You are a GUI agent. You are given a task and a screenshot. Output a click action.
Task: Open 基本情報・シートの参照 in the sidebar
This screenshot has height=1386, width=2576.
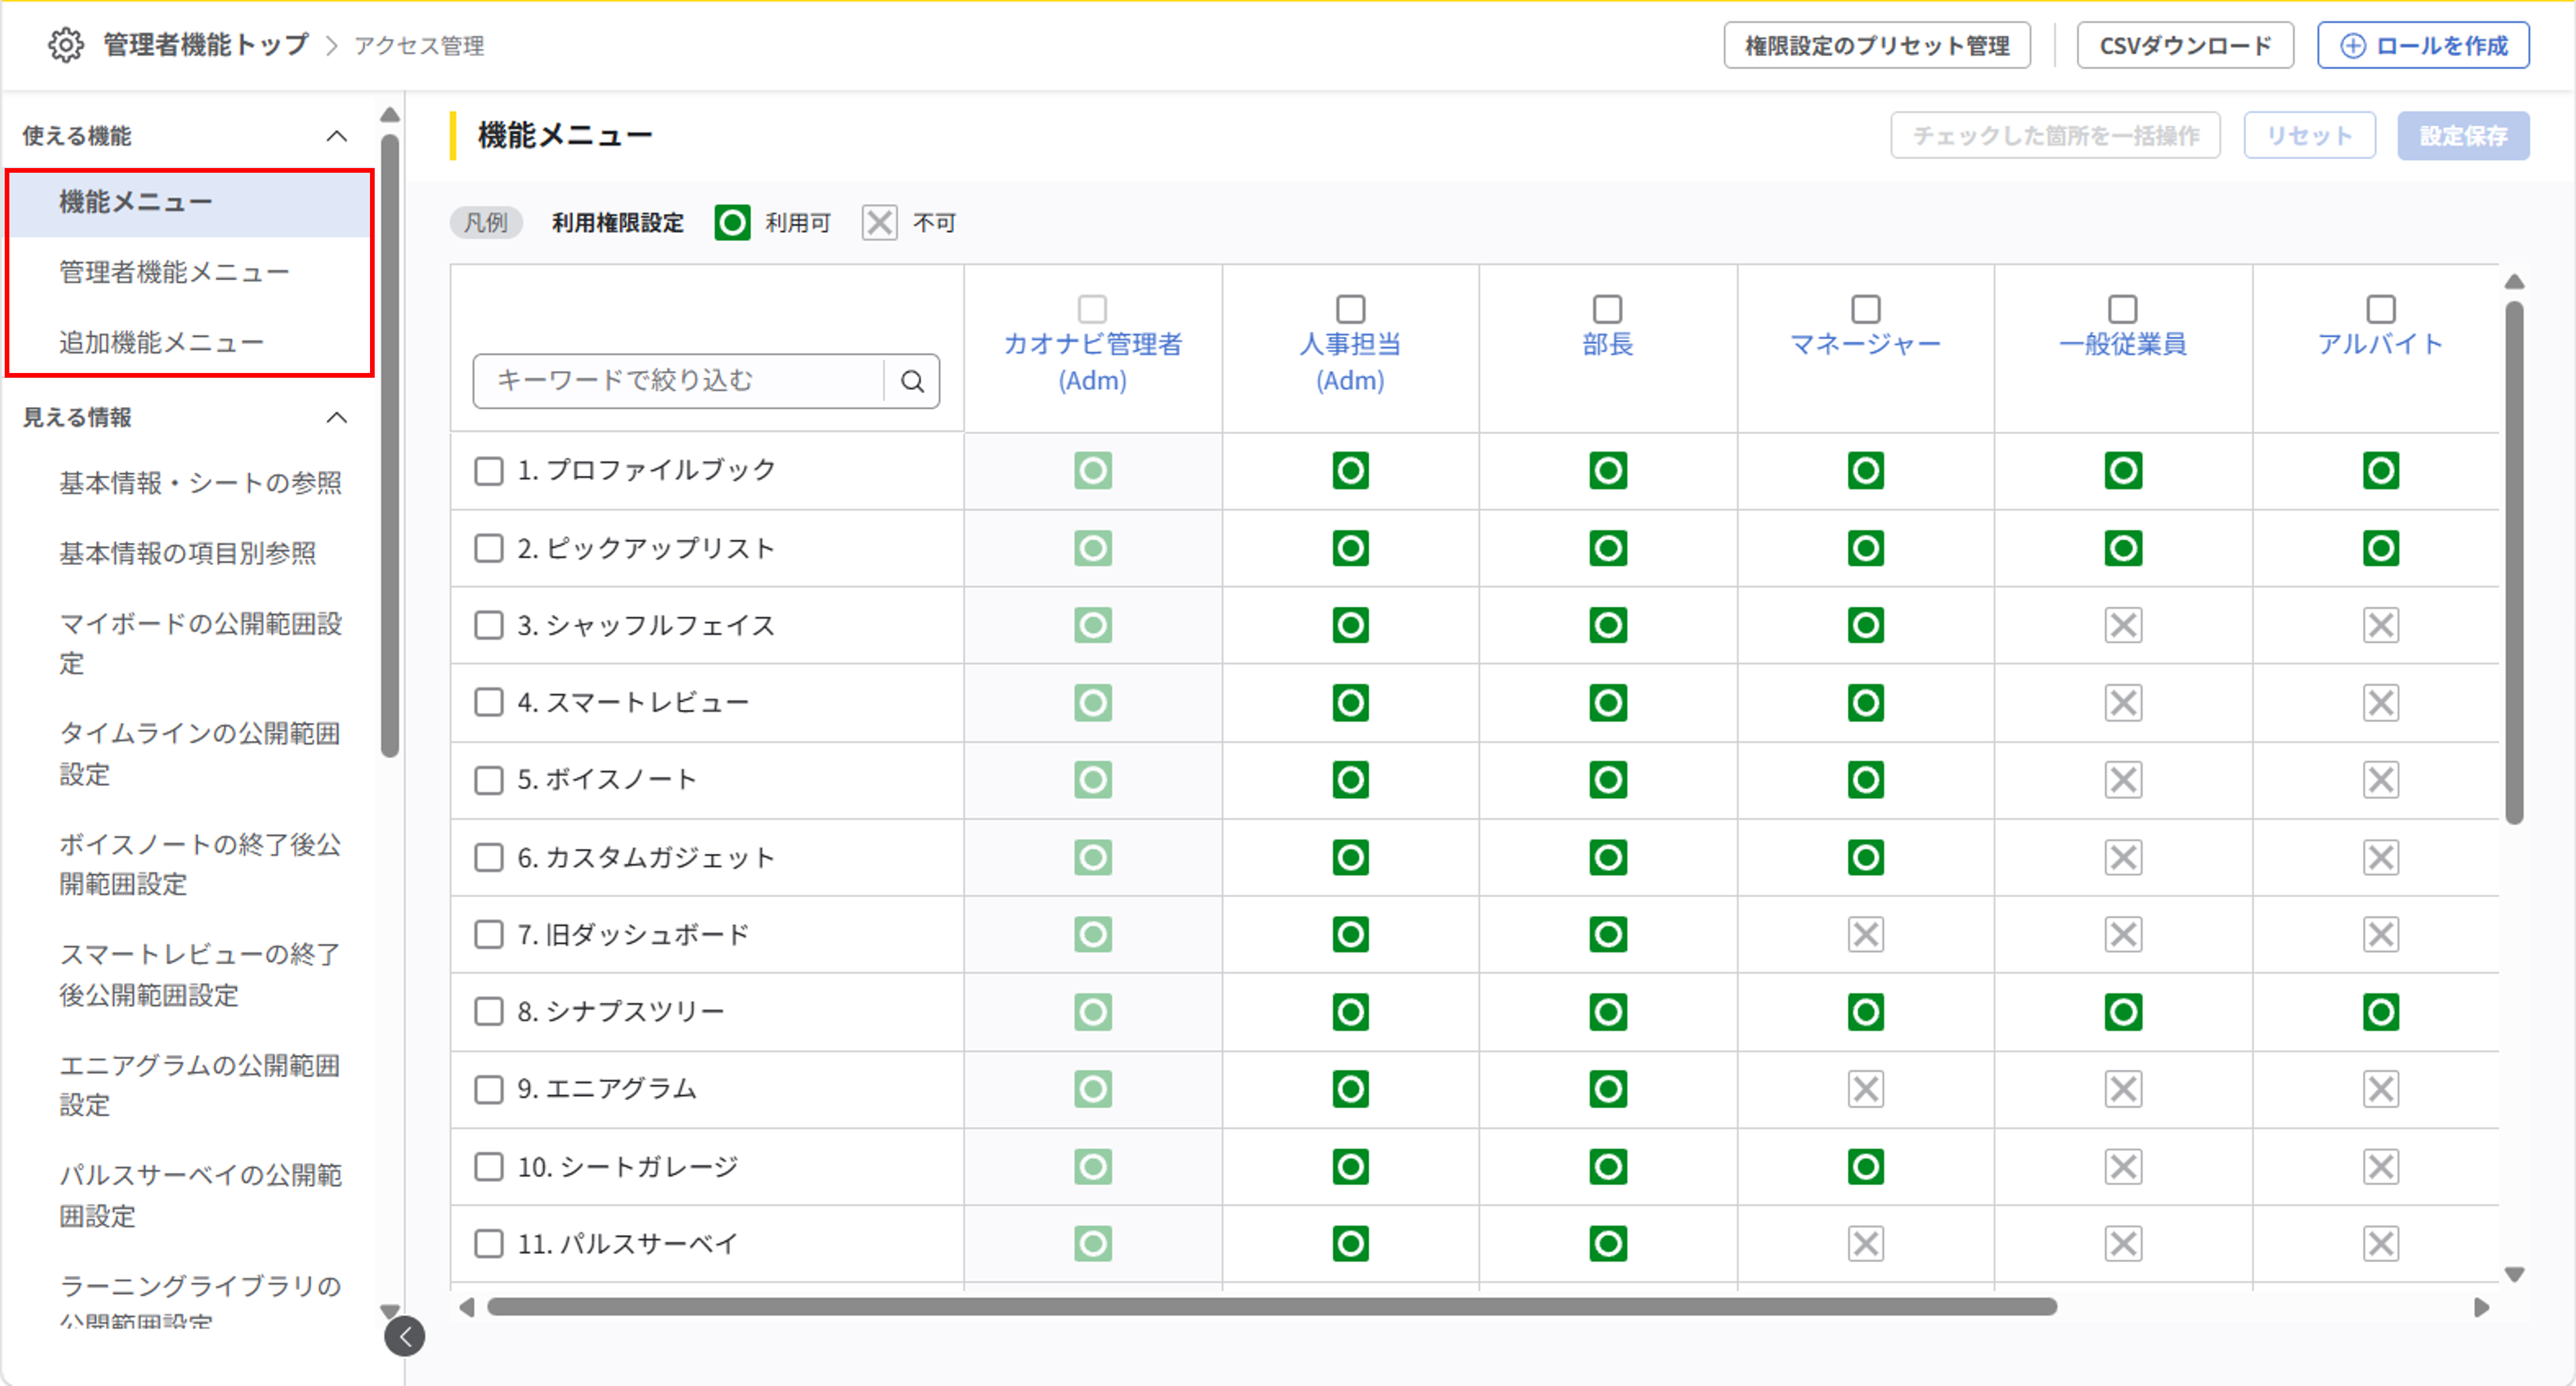(x=200, y=483)
